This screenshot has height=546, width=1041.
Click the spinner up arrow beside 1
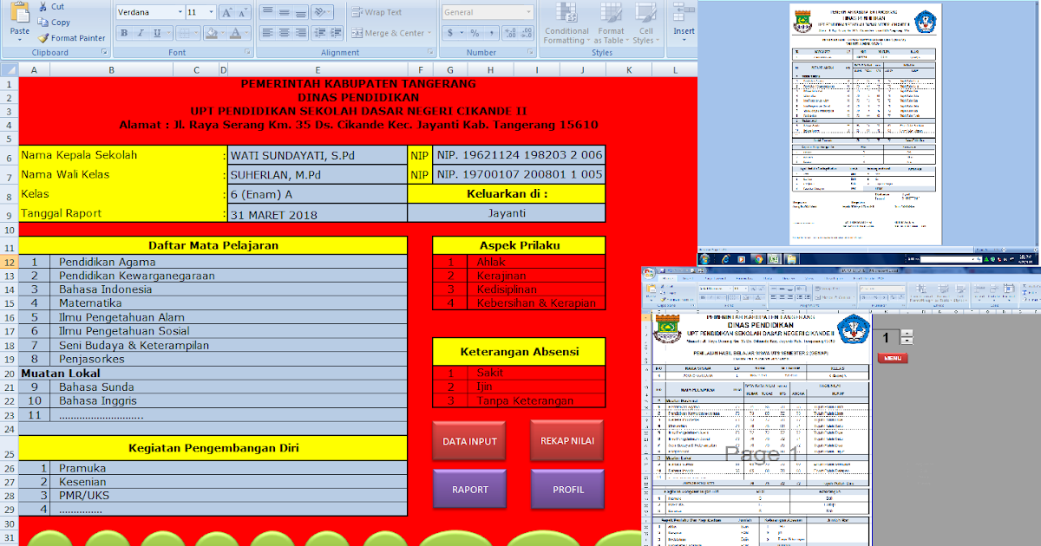[907, 334]
